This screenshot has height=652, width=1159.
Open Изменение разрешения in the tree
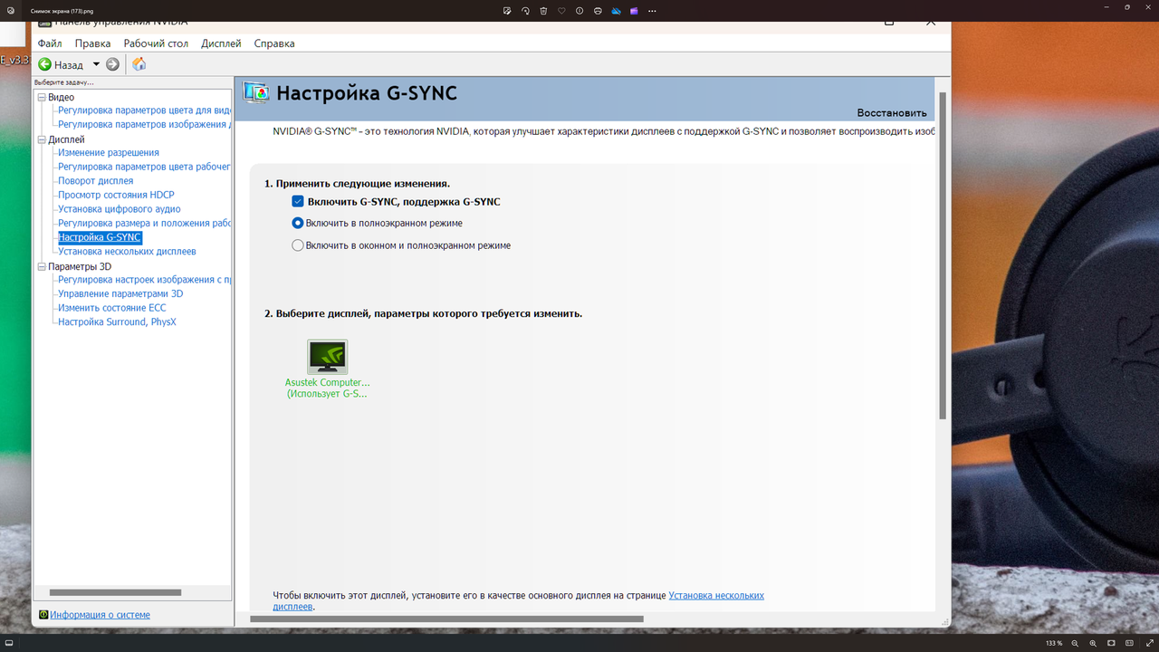(x=109, y=153)
